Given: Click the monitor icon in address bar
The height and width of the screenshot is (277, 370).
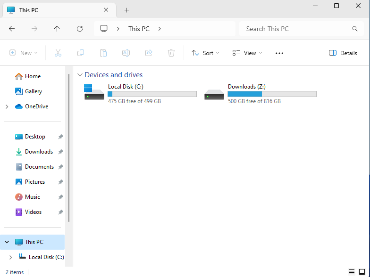Looking at the screenshot, I should click(x=104, y=29).
